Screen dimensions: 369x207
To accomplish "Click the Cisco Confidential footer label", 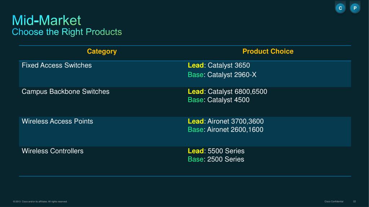I will pos(334,202).
